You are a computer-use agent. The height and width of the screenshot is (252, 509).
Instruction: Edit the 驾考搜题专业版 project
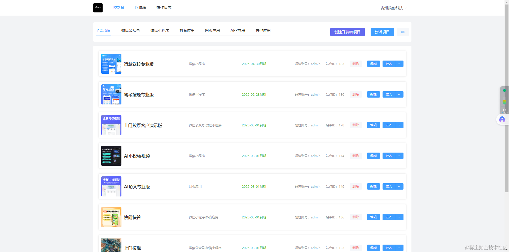coord(374,94)
